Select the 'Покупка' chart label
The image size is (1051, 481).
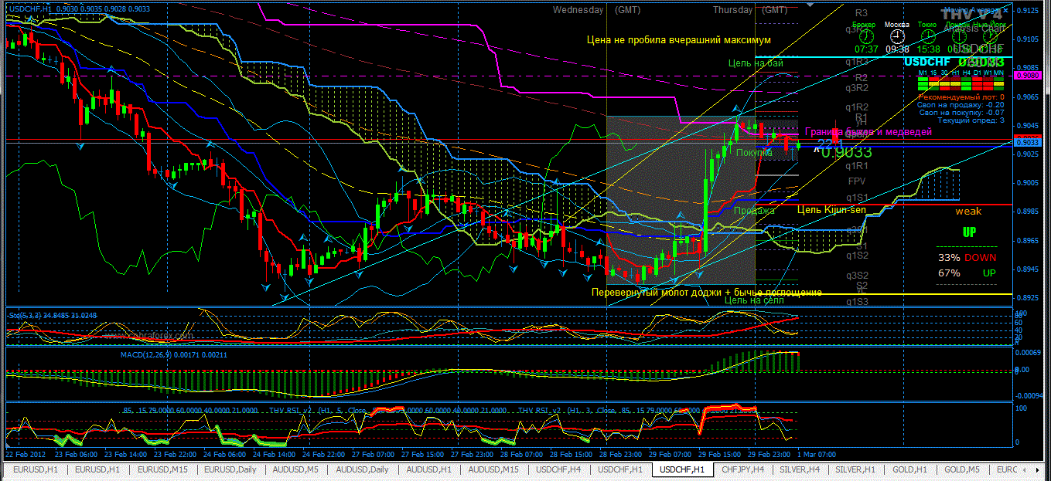754,153
